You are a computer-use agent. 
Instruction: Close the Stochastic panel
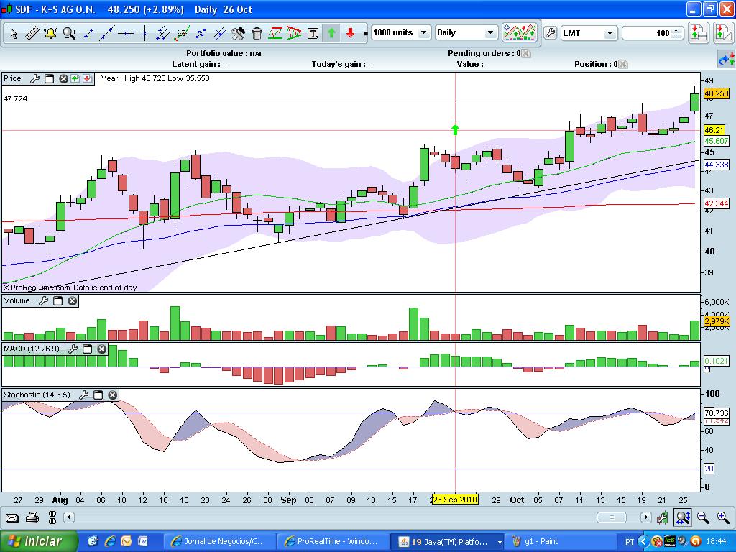[x=113, y=395]
